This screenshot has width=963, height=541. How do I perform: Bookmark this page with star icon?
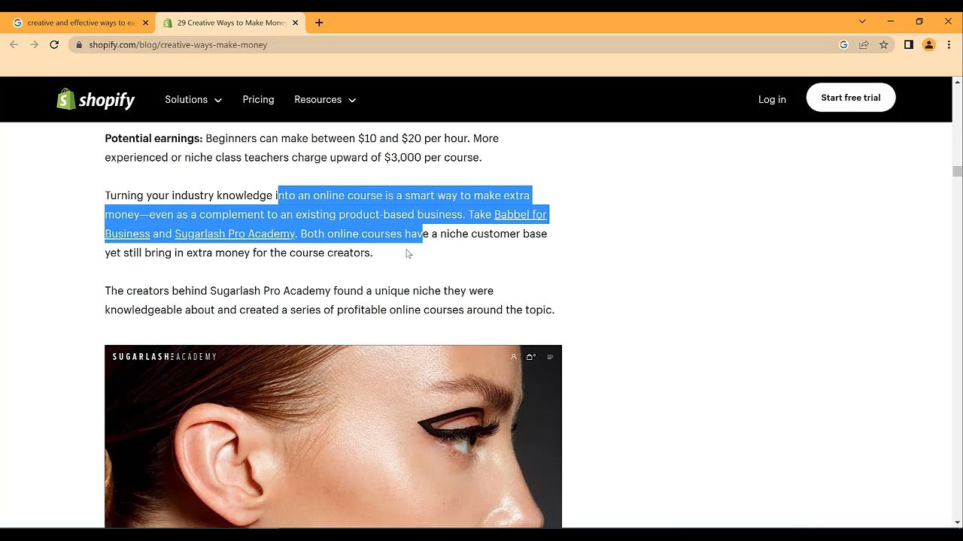click(x=884, y=45)
